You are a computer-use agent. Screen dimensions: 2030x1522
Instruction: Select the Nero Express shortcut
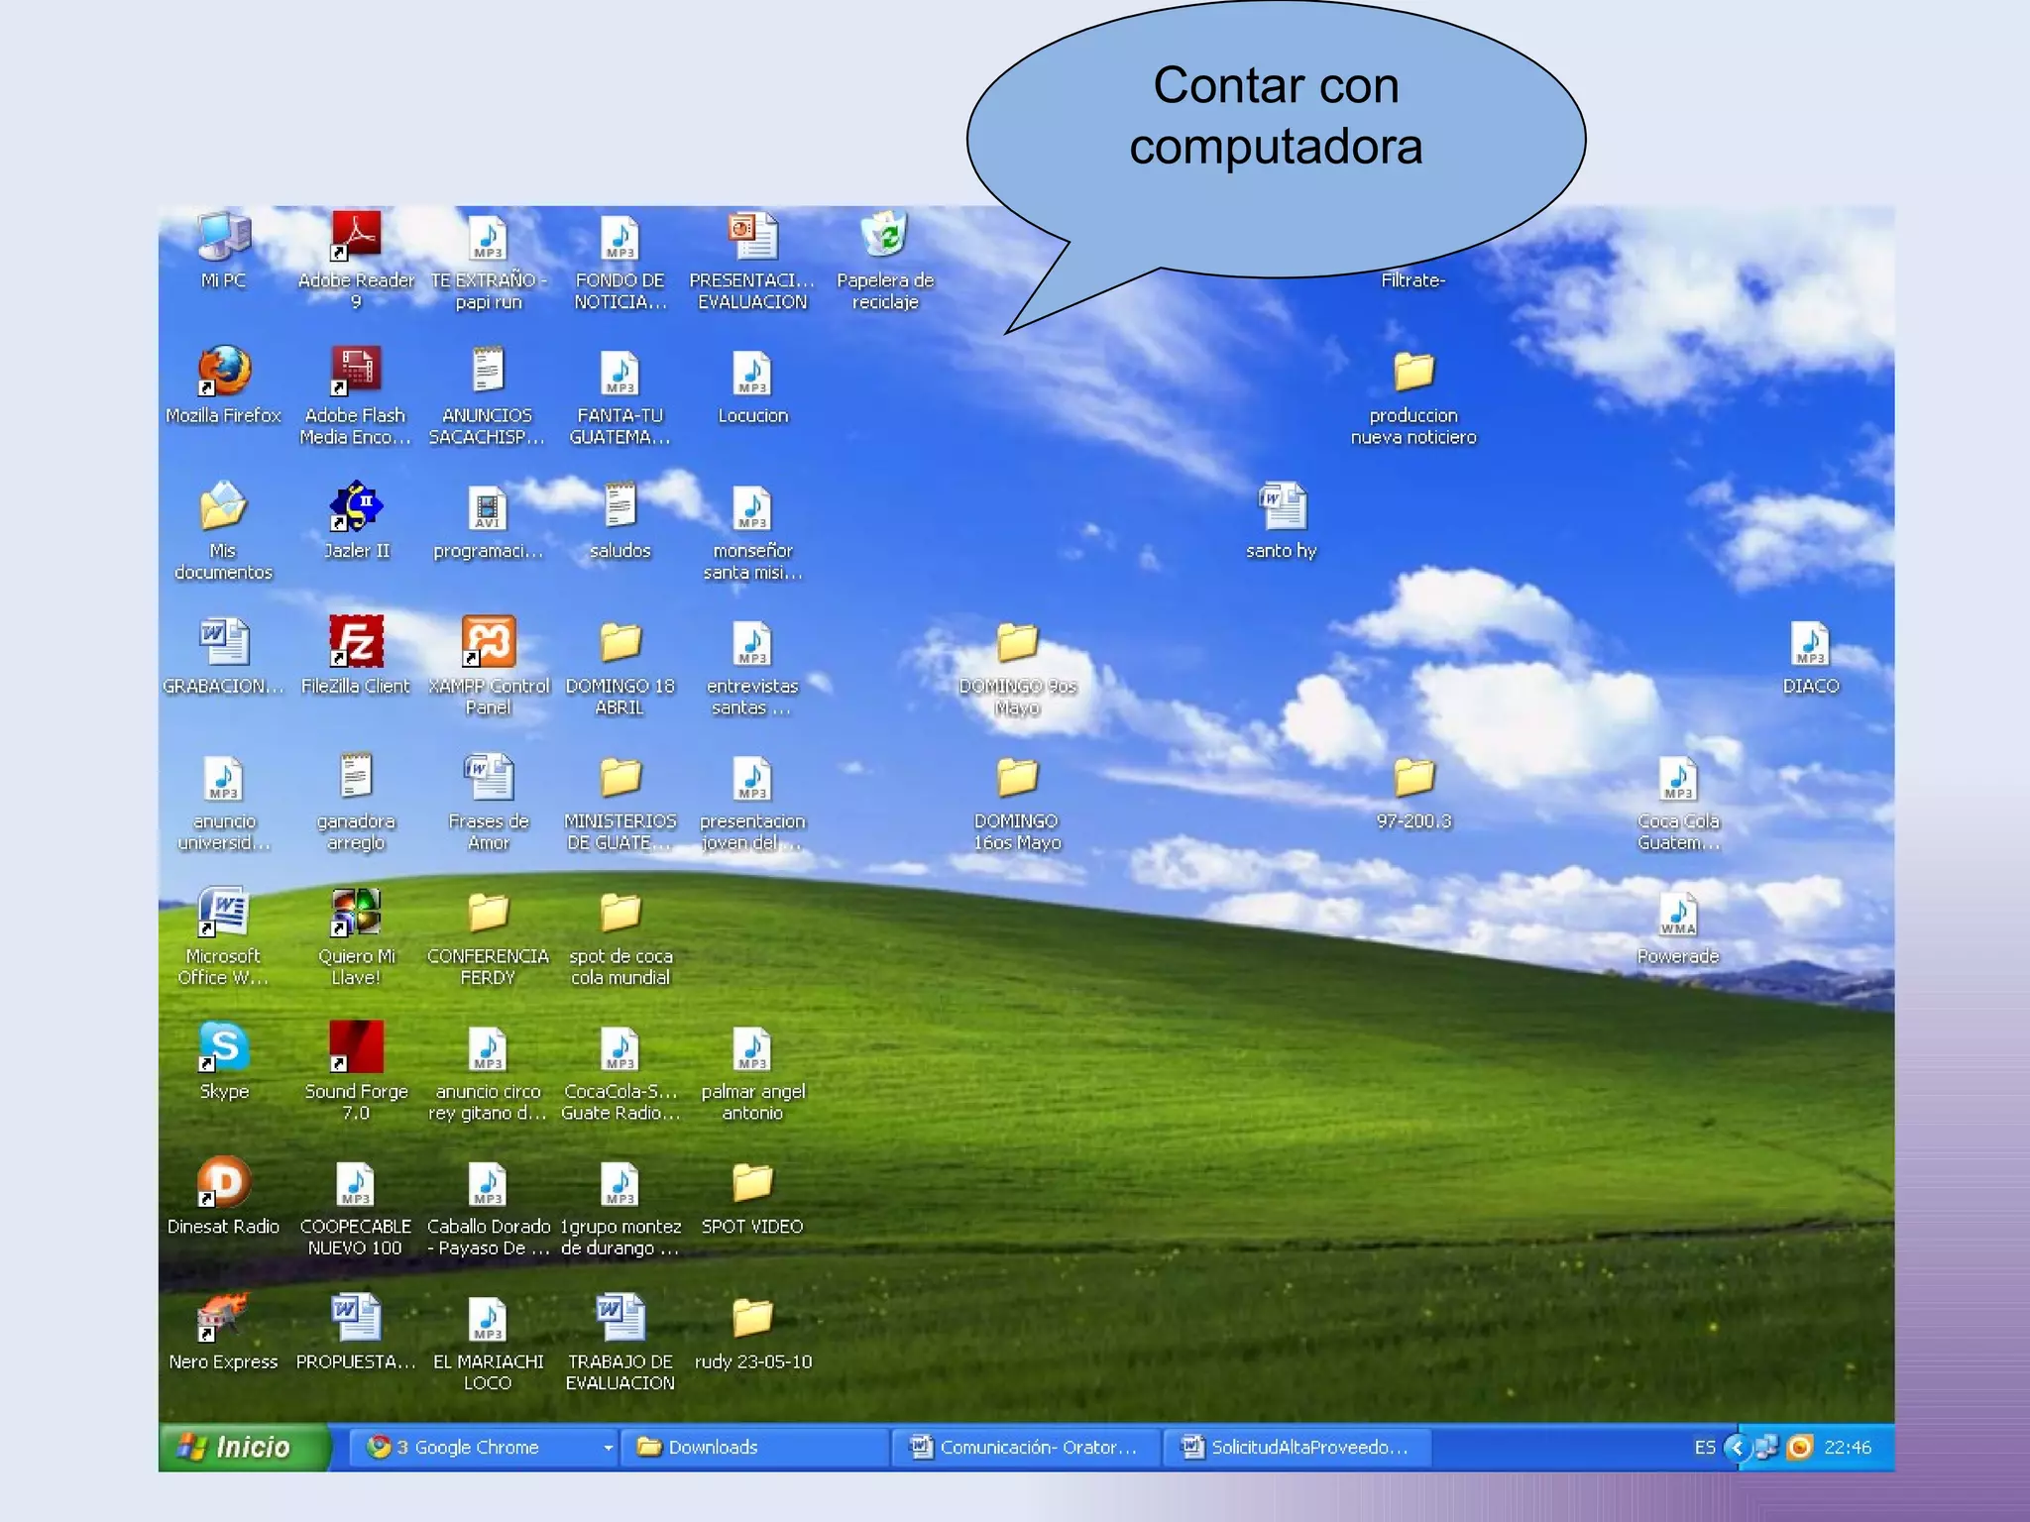pos(223,1318)
